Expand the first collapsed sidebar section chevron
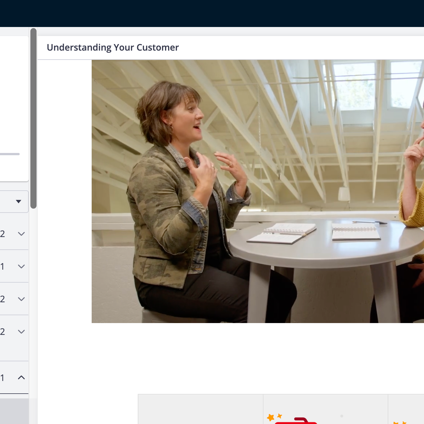424x424 pixels. pyautogui.click(x=21, y=234)
